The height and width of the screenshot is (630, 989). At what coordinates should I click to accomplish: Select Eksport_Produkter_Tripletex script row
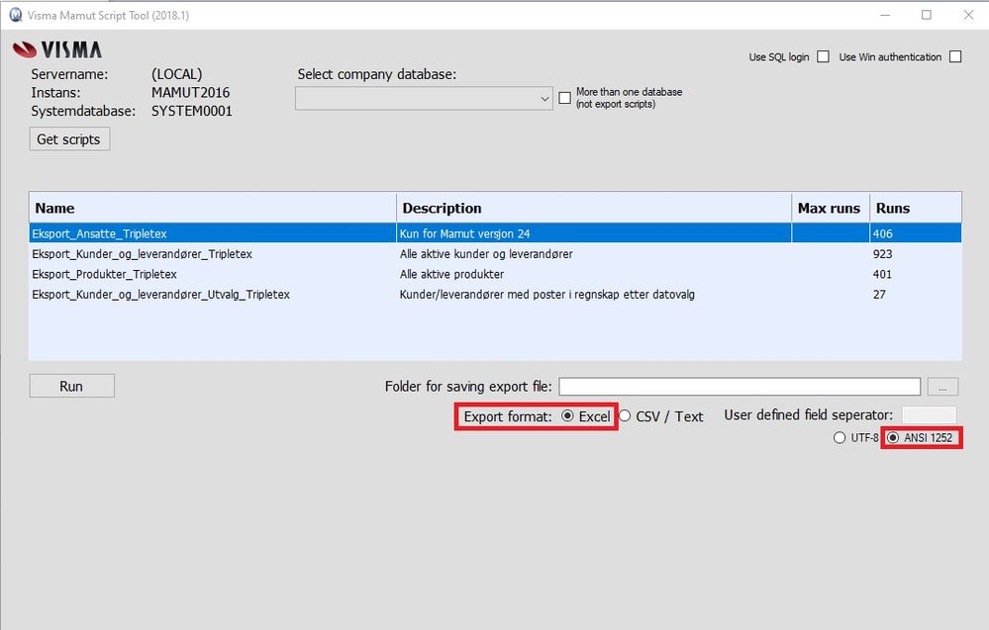pos(495,274)
